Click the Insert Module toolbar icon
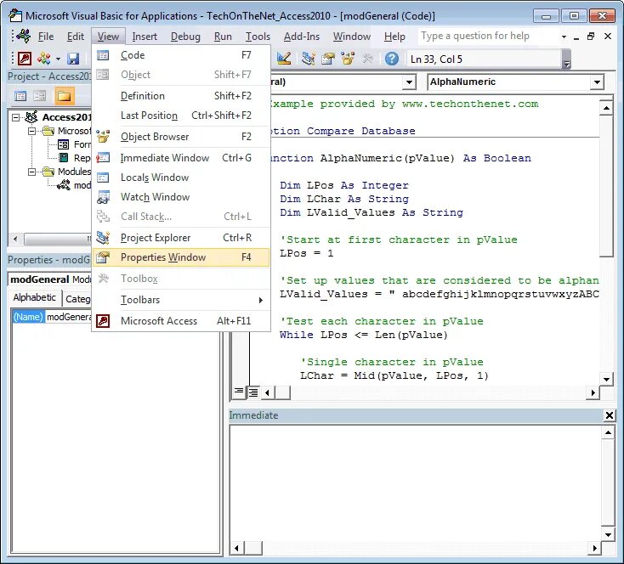The height and width of the screenshot is (564, 624). [x=43, y=59]
